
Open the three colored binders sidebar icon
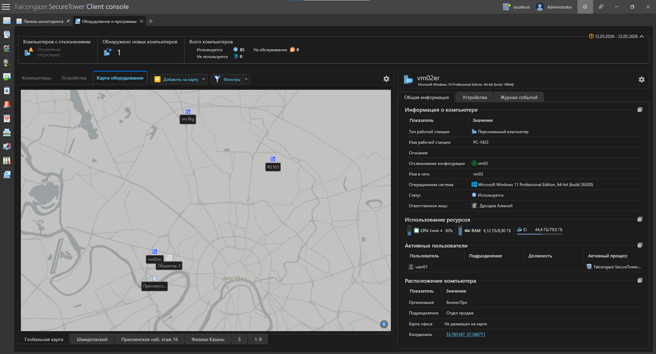point(7,160)
